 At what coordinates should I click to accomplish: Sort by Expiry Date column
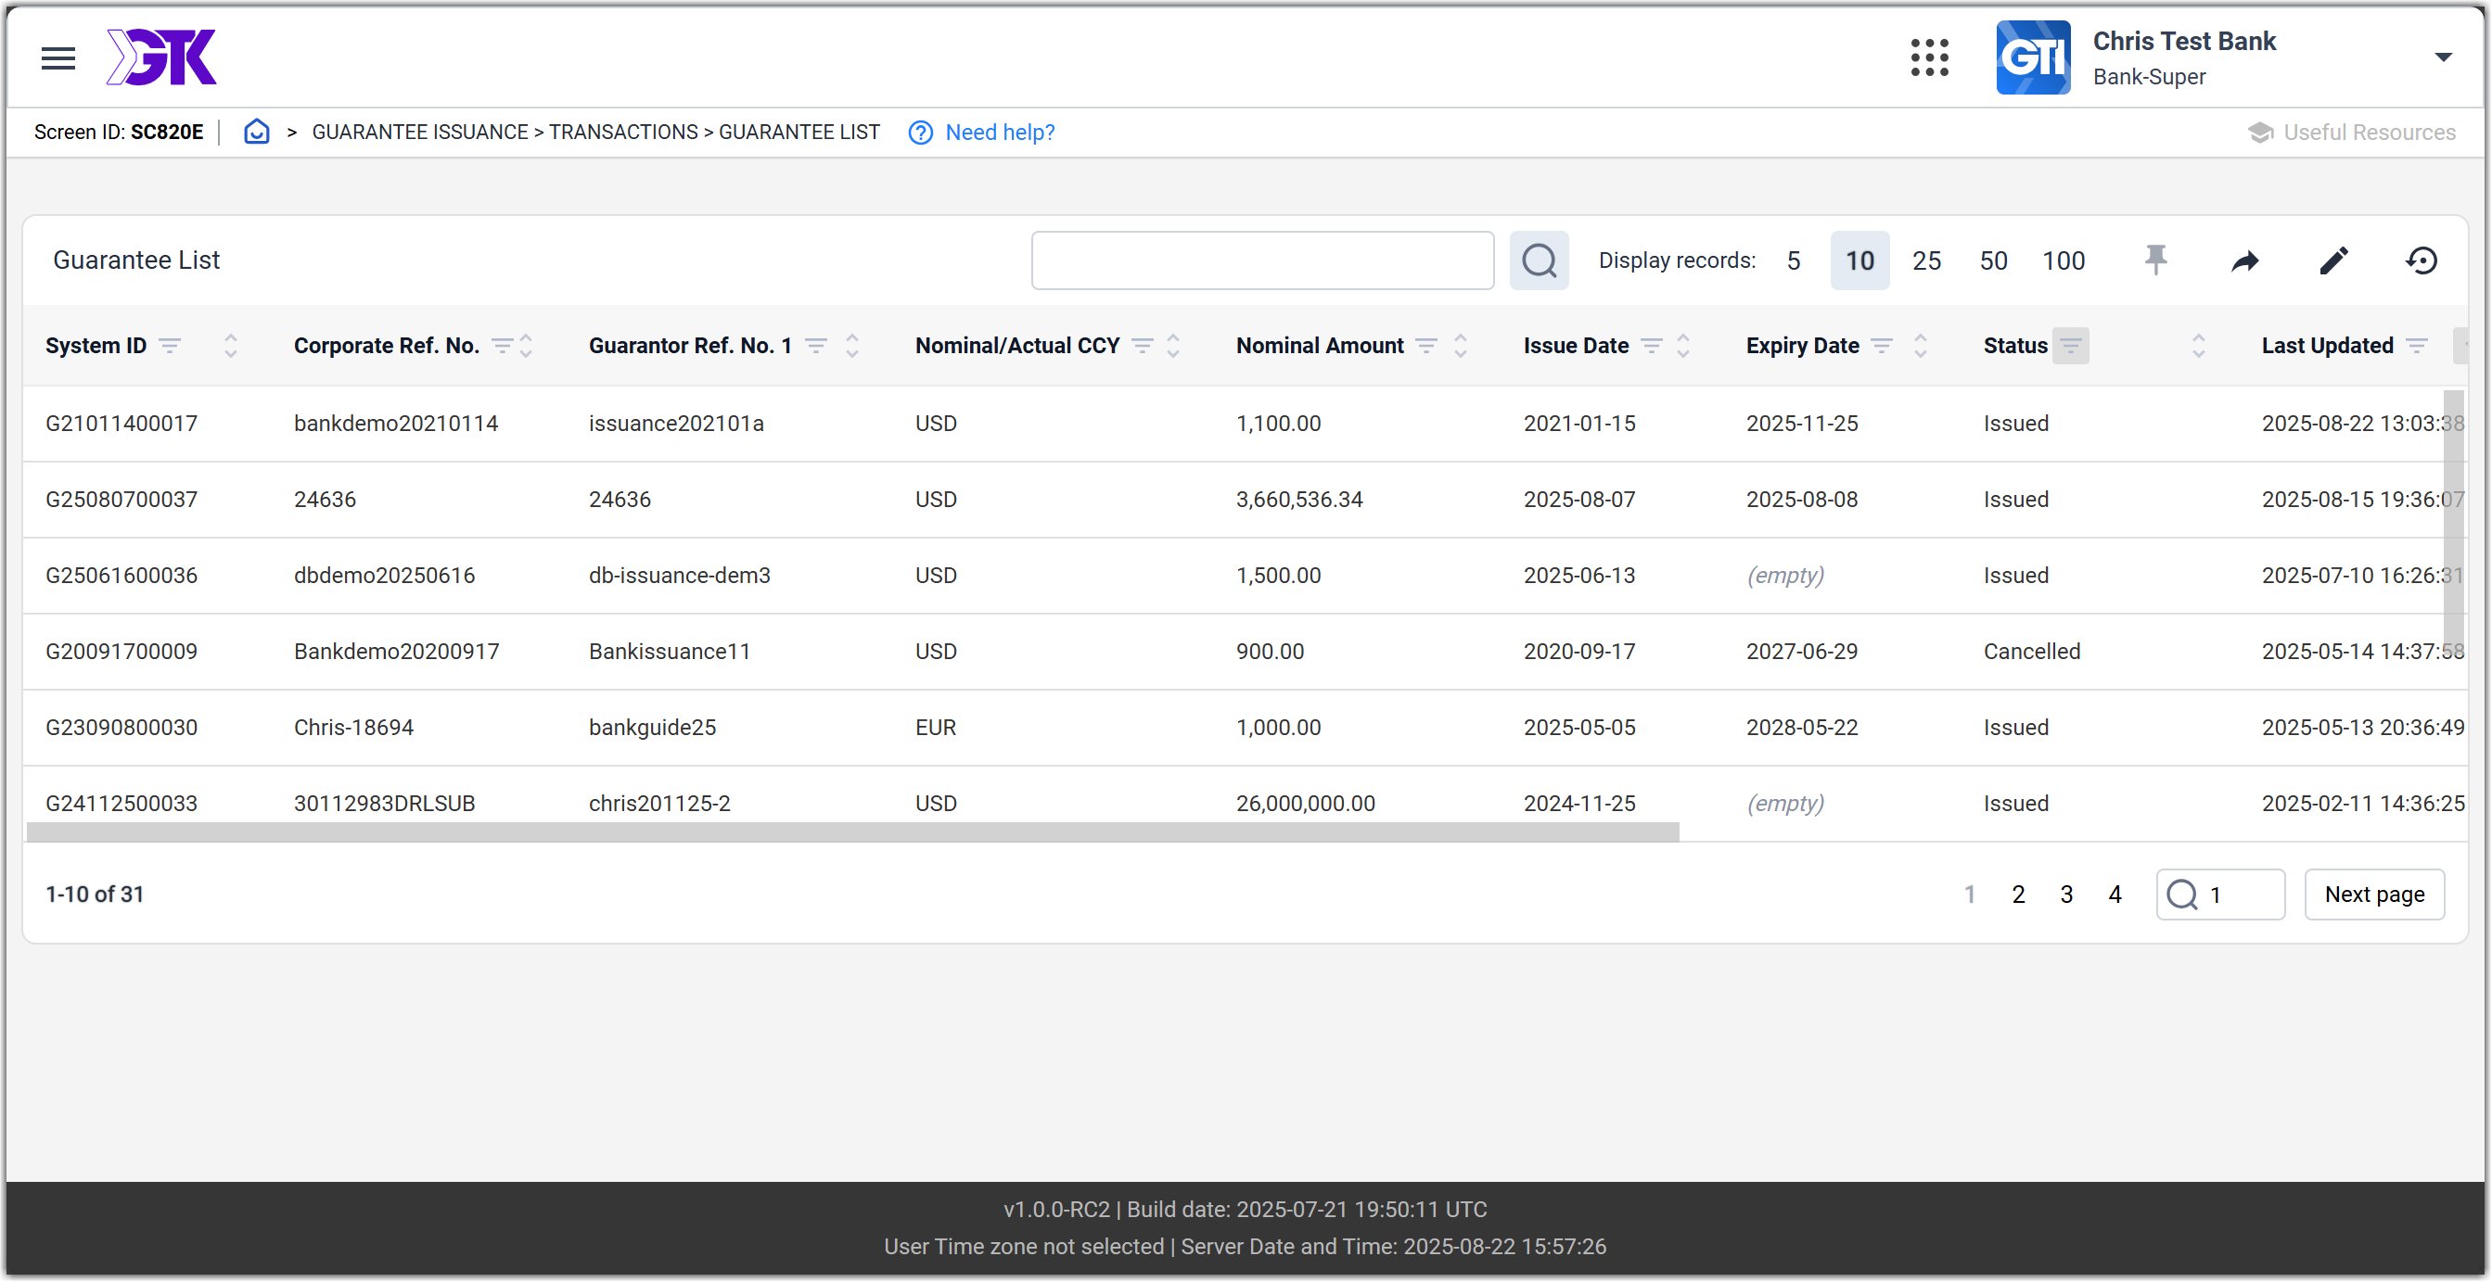point(1921,346)
